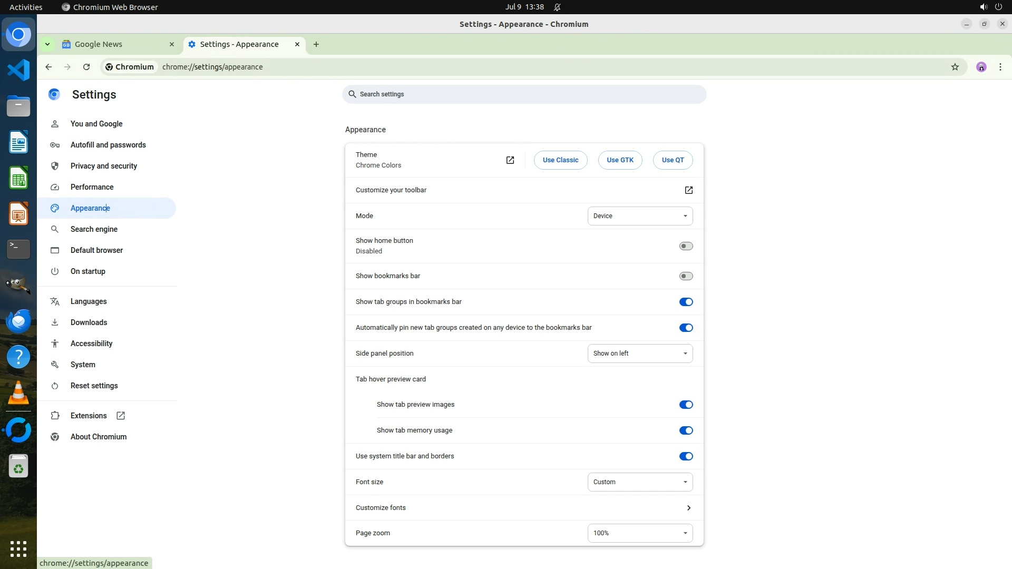Screen dimensions: 1012x569
Task: Expand the Side panel position dropdown
Action: (x=640, y=354)
